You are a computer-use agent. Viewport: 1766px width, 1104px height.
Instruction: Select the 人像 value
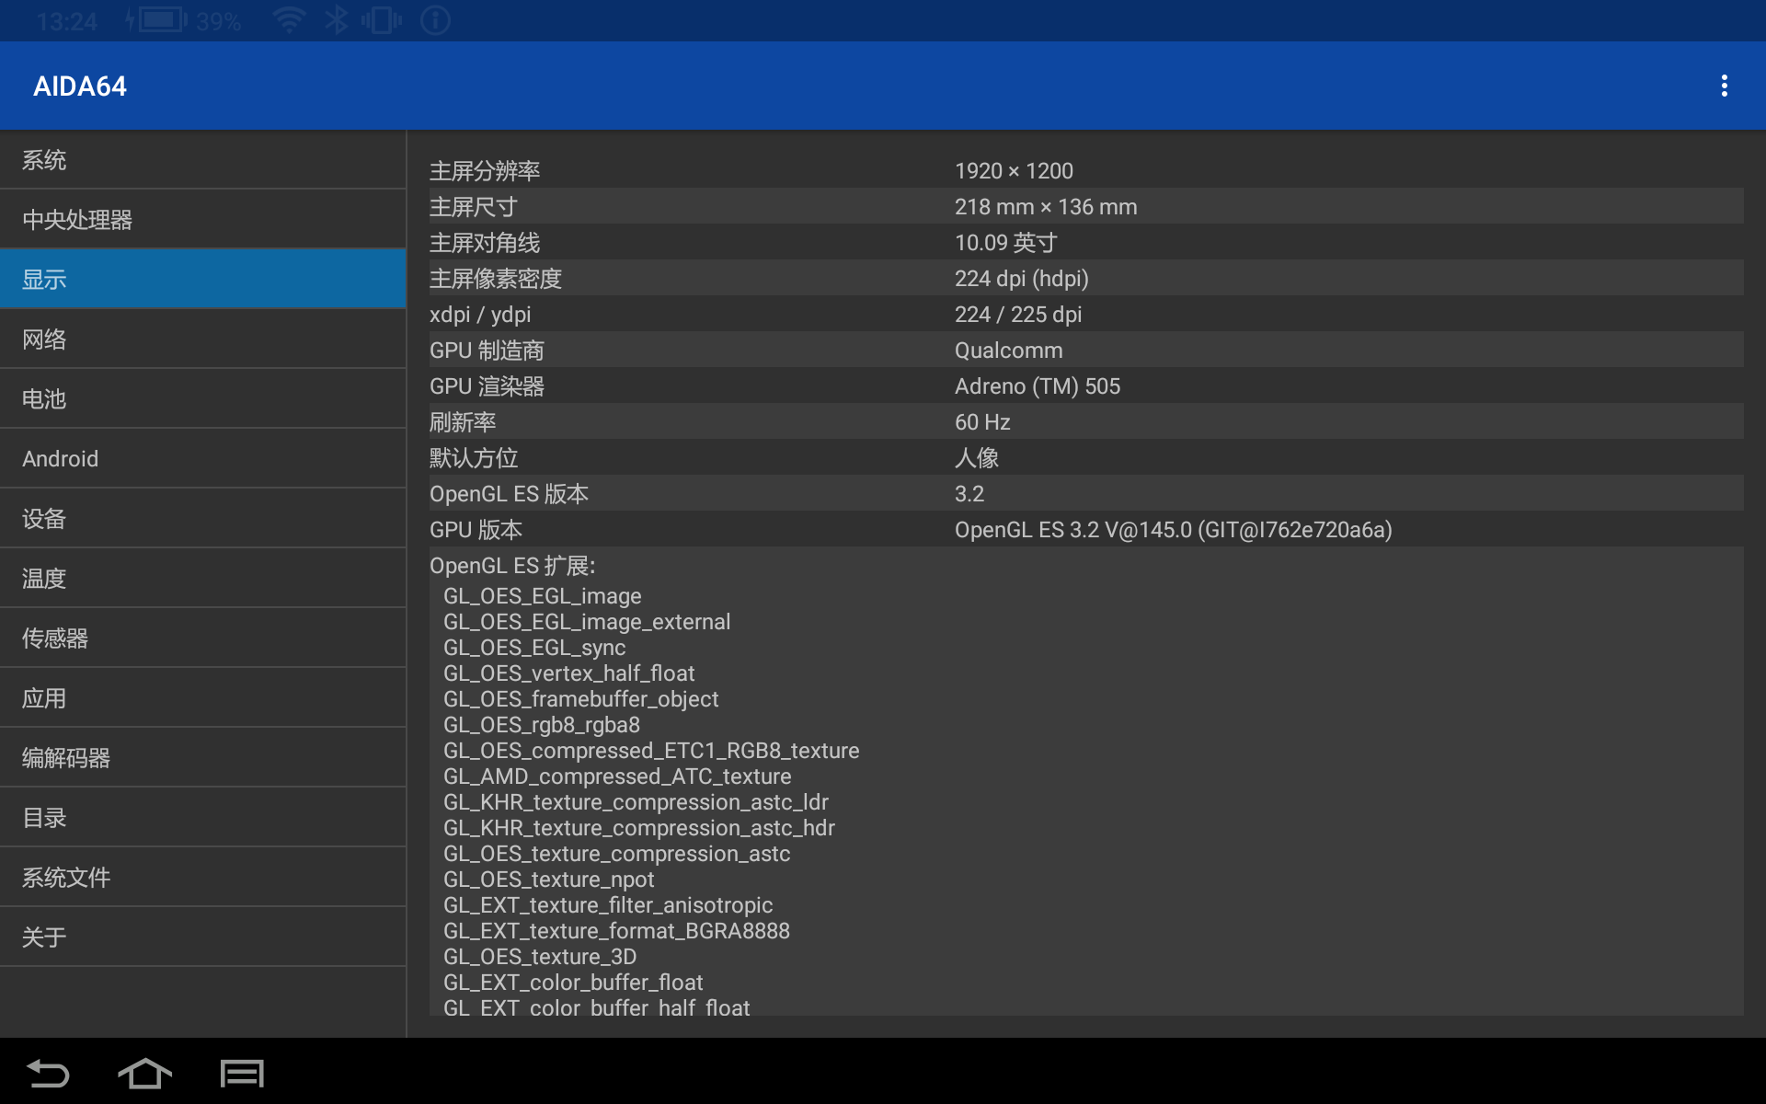(x=977, y=458)
